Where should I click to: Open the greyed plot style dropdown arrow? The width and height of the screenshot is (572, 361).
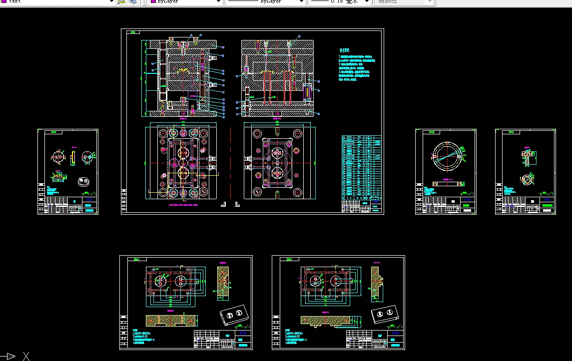(x=430, y=2)
